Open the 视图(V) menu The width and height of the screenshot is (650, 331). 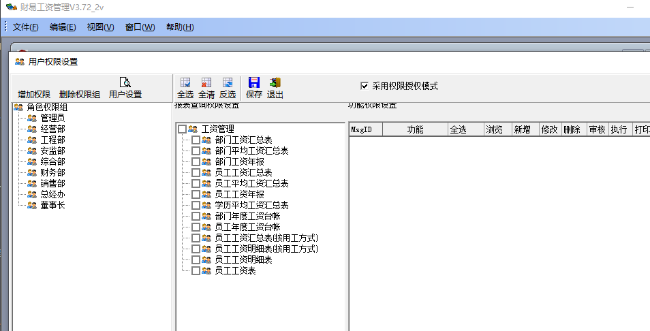100,27
